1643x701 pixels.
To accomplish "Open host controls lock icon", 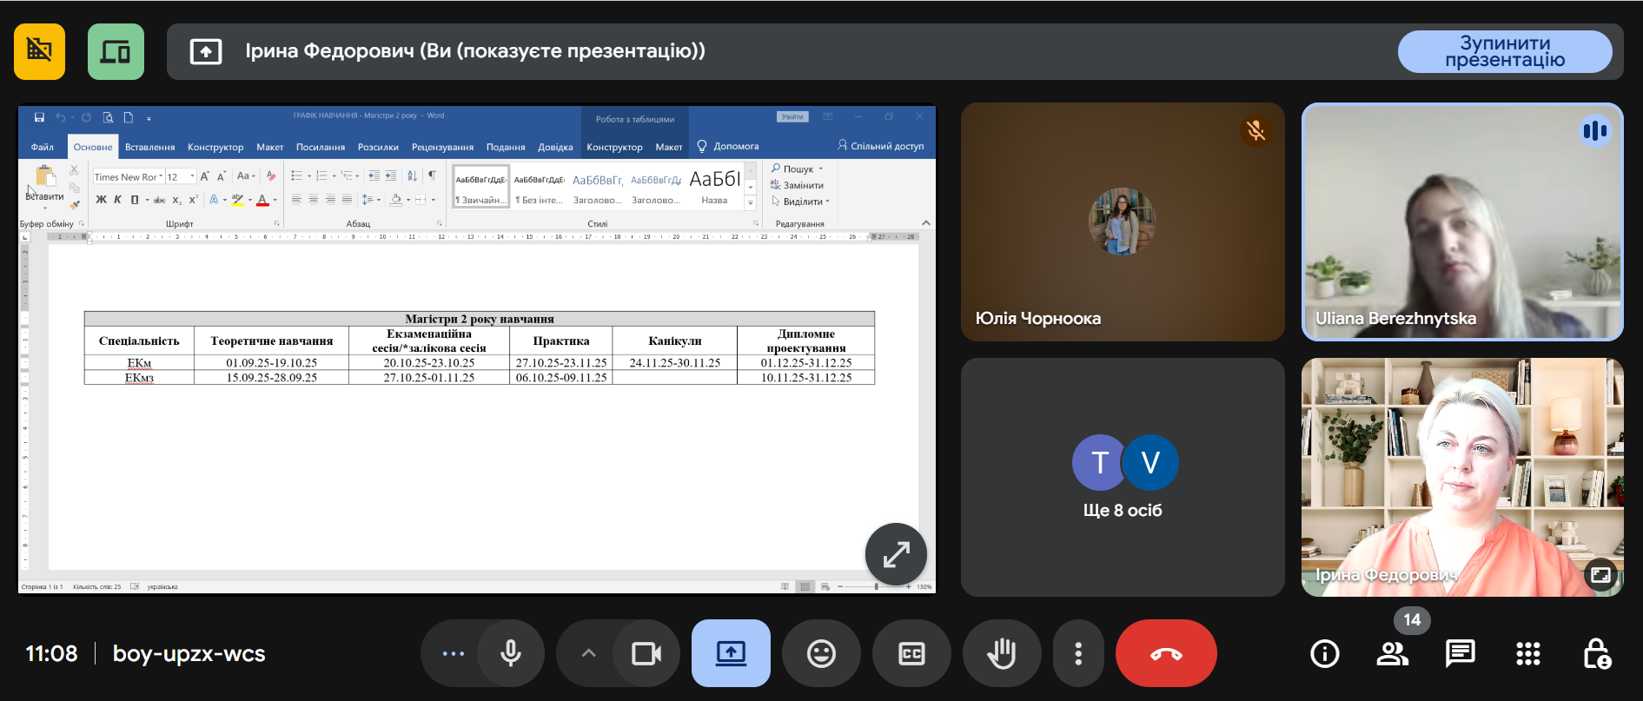I will 1596,653.
